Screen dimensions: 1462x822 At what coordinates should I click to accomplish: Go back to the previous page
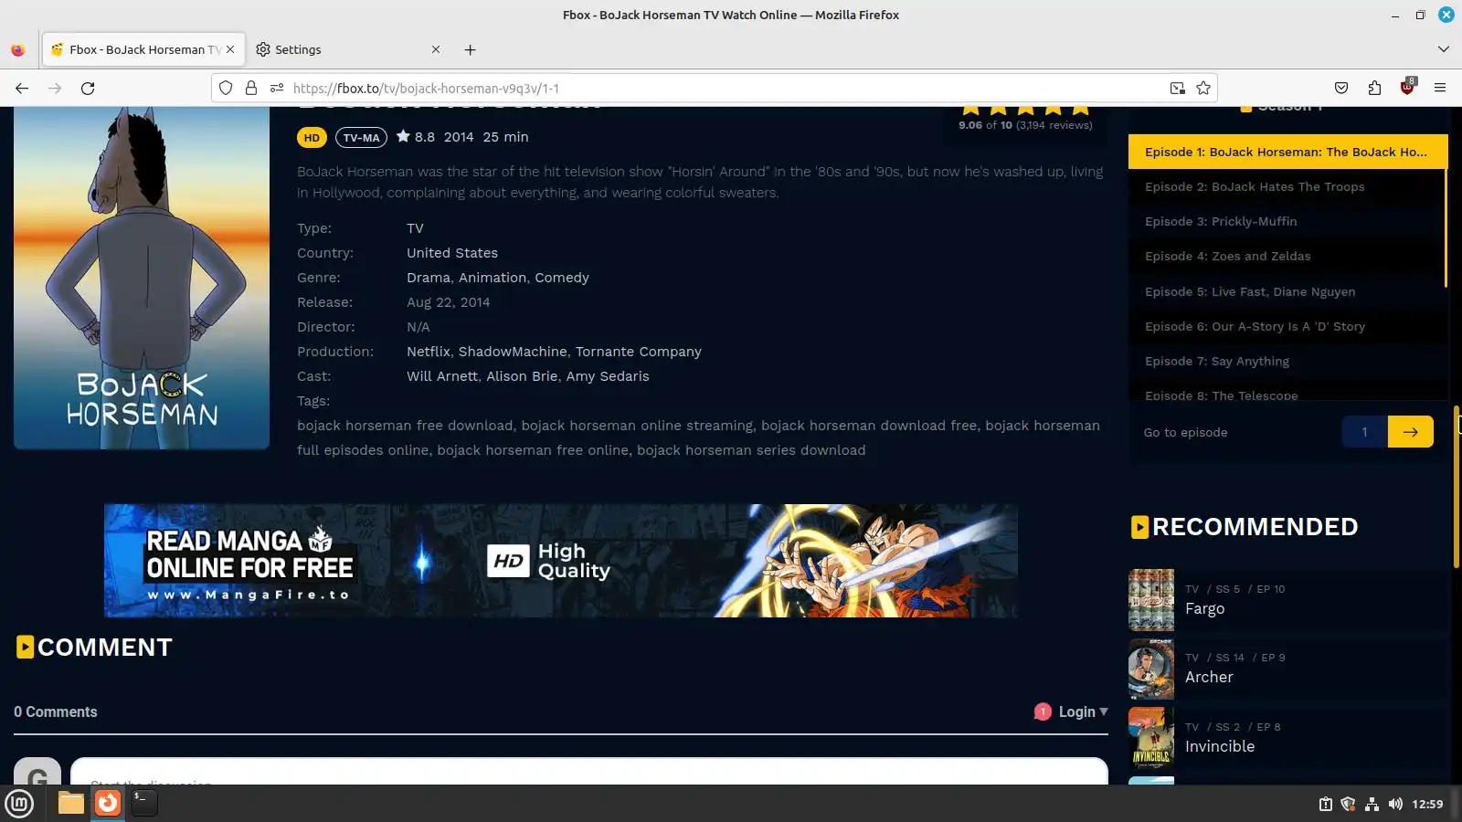(22, 88)
